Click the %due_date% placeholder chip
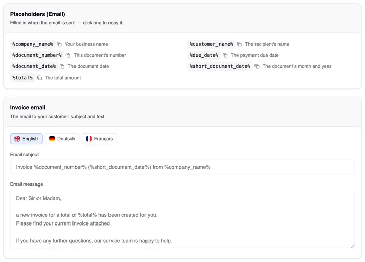365x262 pixels. (204, 55)
